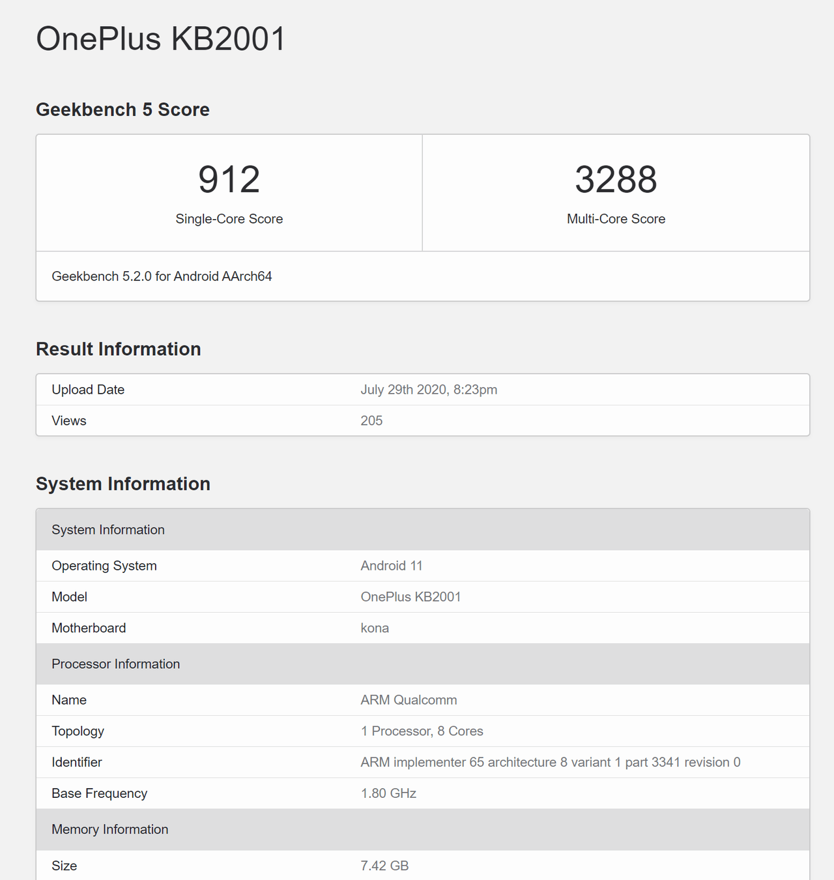This screenshot has height=880, width=834.
Task: Click the Memory Information section header
Action: 109,829
